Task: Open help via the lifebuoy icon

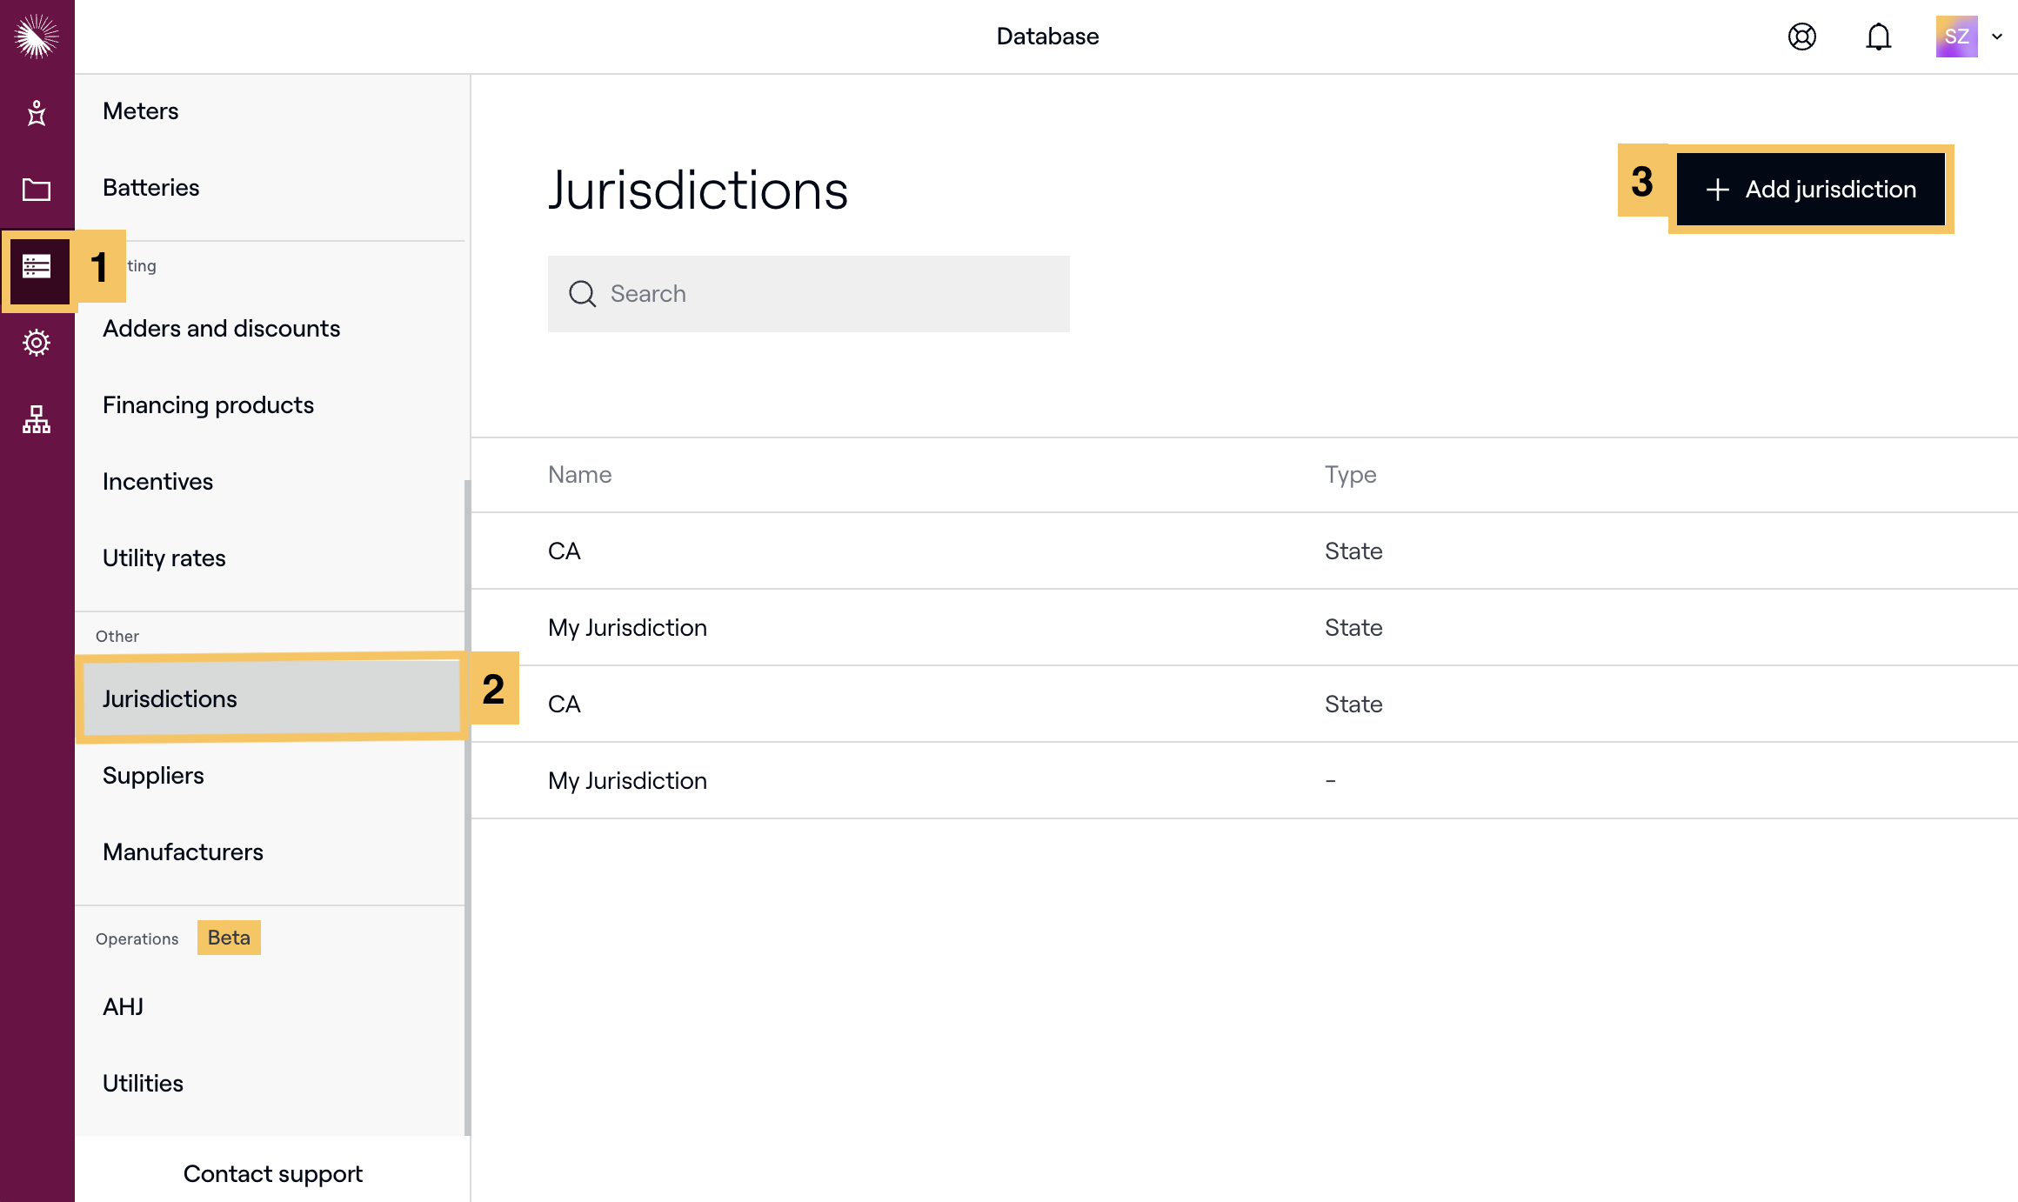Action: (x=1802, y=37)
